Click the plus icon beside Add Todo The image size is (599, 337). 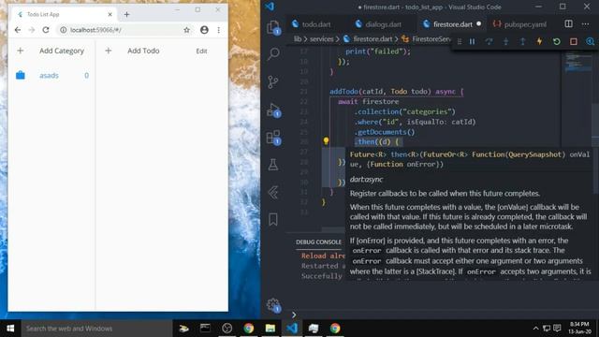[x=109, y=51]
